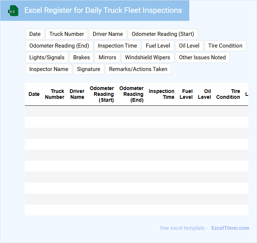Click the Fuel Level table header

click(x=186, y=94)
